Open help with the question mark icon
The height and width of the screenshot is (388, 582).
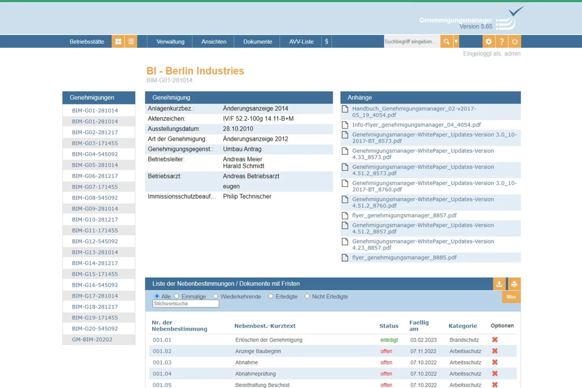pos(501,42)
